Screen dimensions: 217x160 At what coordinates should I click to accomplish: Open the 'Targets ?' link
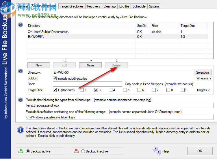coord(203,90)
